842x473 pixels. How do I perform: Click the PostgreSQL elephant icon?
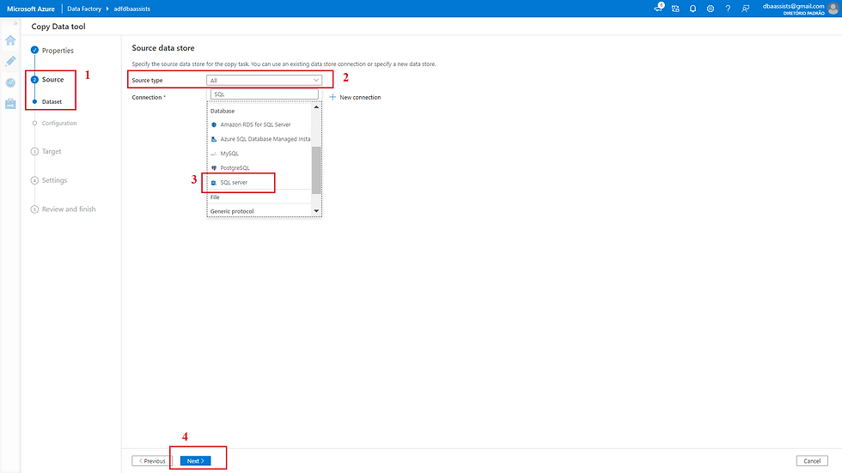[x=214, y=168]
